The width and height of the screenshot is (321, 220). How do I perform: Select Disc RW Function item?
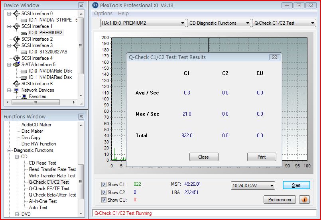click(x=39, y=144)
